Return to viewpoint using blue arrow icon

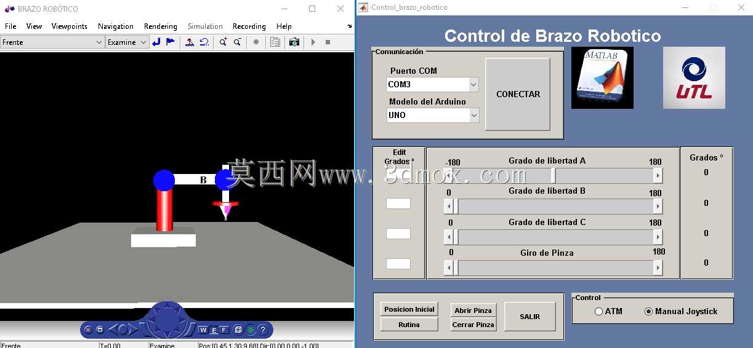pyautogui.click(x=156, y=42)
